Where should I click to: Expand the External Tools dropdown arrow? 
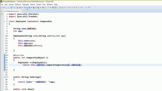coord(40,8)
